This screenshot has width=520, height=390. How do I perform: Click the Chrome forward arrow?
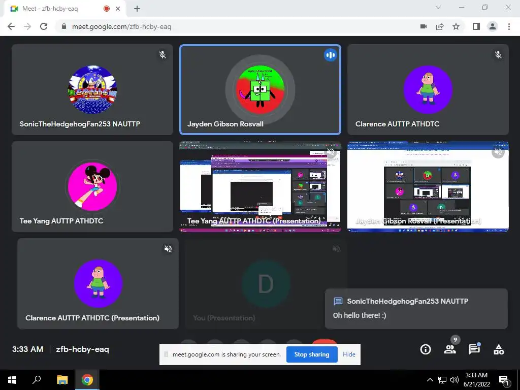click(x=27, y=26)
